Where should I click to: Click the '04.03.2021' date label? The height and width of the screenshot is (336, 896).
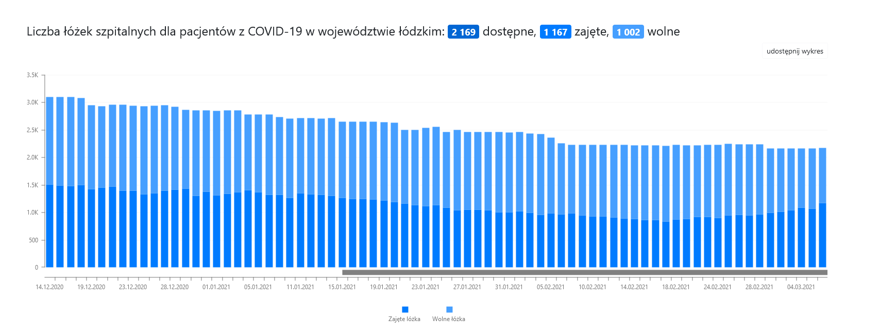tap(801, 287)
